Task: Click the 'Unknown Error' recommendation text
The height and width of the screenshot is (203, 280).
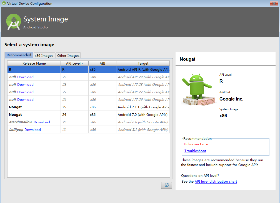Action: (196, 144)
